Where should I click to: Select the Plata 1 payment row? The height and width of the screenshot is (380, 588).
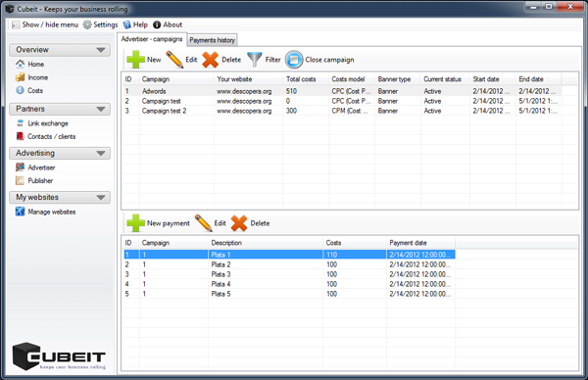tap(289, 255)
